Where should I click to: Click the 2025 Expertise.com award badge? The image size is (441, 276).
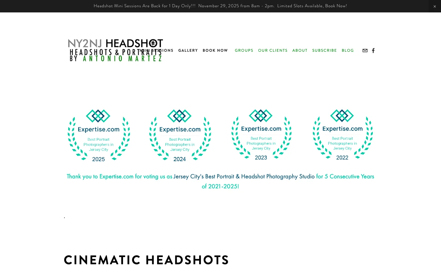click(x=99, y=135)
